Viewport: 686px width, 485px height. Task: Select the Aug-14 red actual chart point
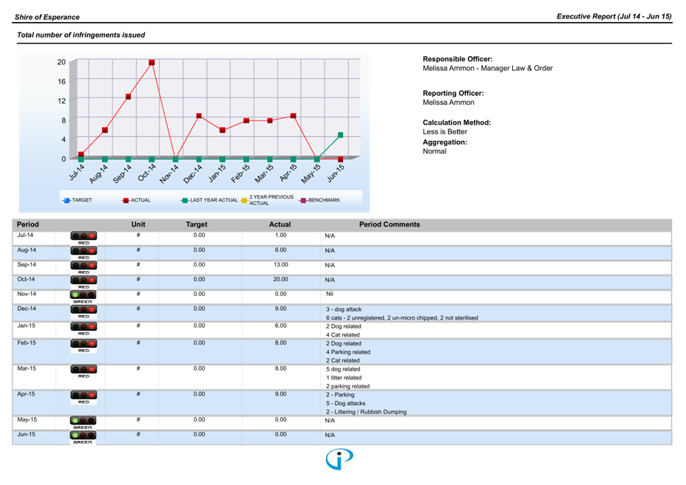[104, 130]
